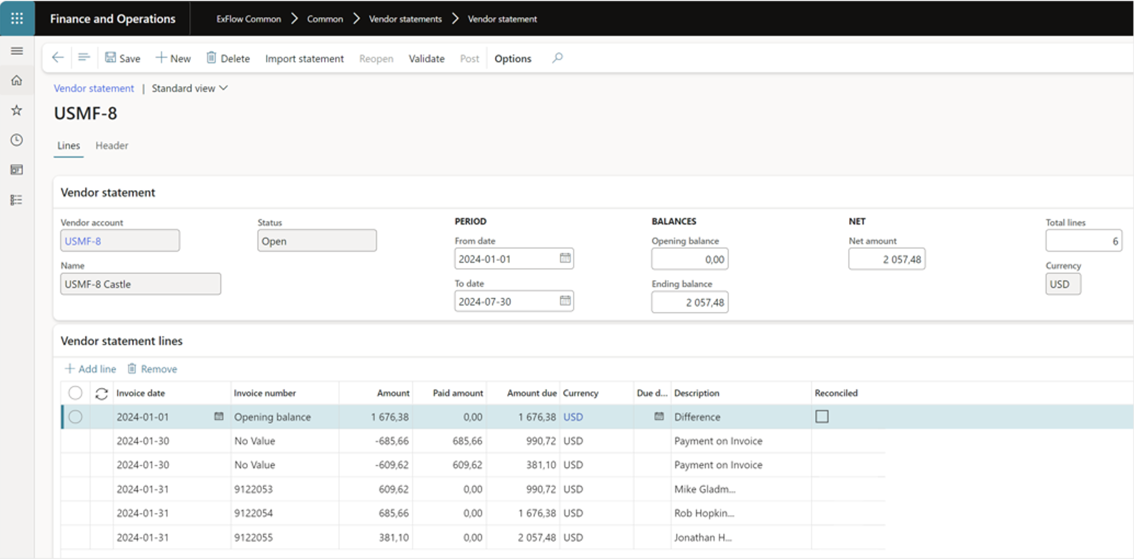Click the Net amount field
The height and width of the screenshot is (559, 1134).
pos(887,259)
